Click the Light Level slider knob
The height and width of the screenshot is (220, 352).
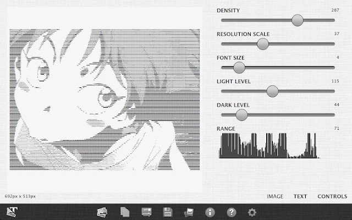pos(273,91)
